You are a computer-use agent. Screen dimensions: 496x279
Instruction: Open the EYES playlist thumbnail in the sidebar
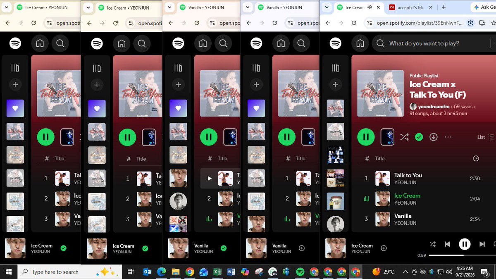(x=336, y=178)
